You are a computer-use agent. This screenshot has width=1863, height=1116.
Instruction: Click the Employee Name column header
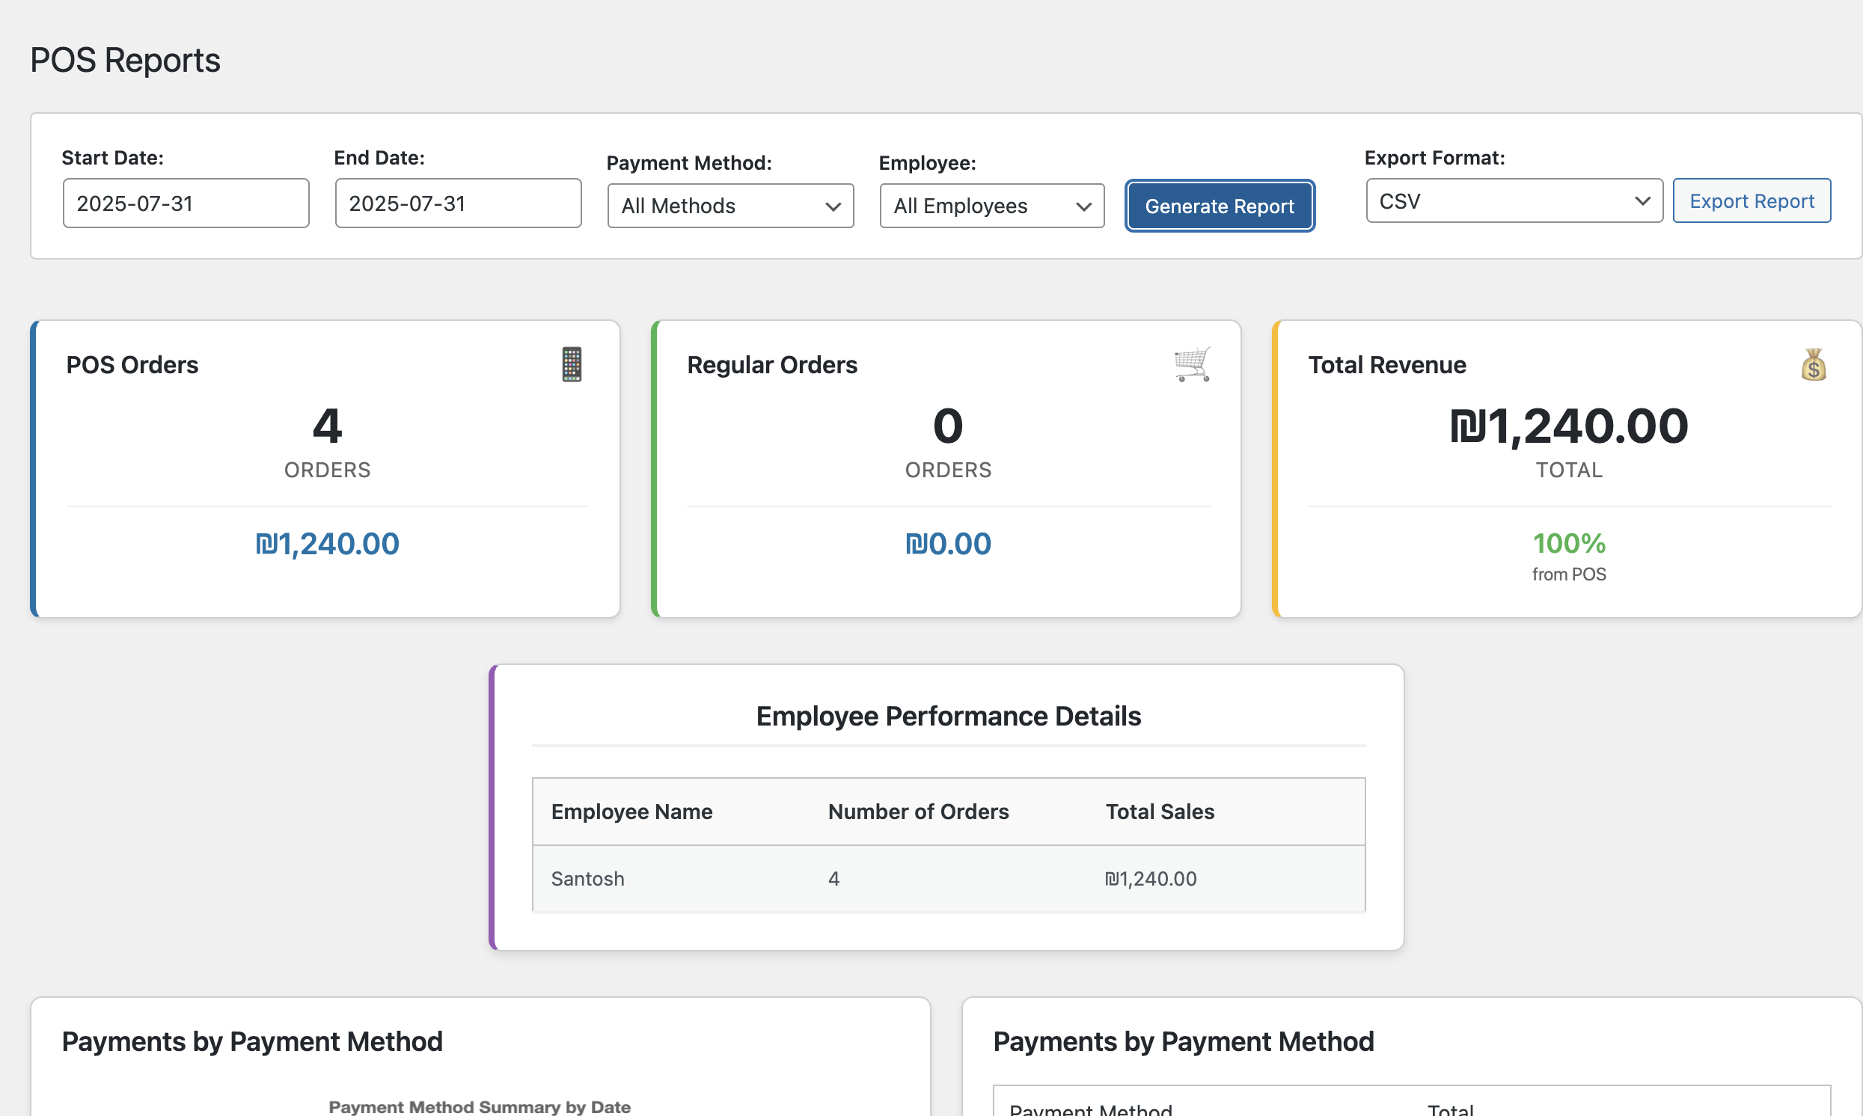[x=631, y=812]
